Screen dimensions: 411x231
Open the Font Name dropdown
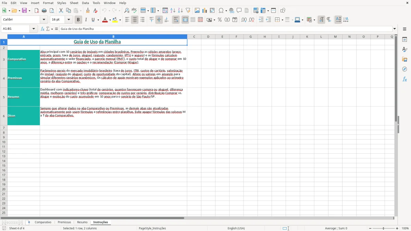coord(44,20)
